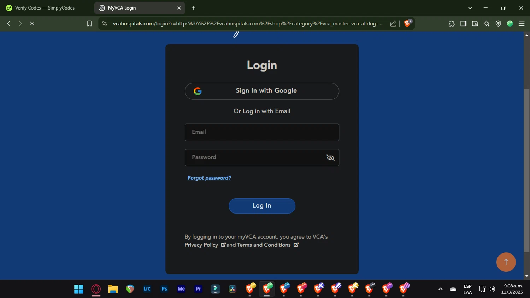Viewport: 530px width, 298px height.
Task: Open Photoshop from the taskbar
Action: point(164,289)
